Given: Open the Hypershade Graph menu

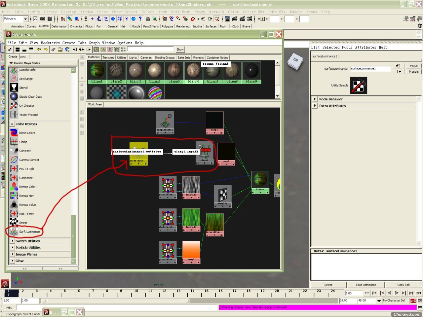Looking at the screenshot, I should (x=94, y=43).
